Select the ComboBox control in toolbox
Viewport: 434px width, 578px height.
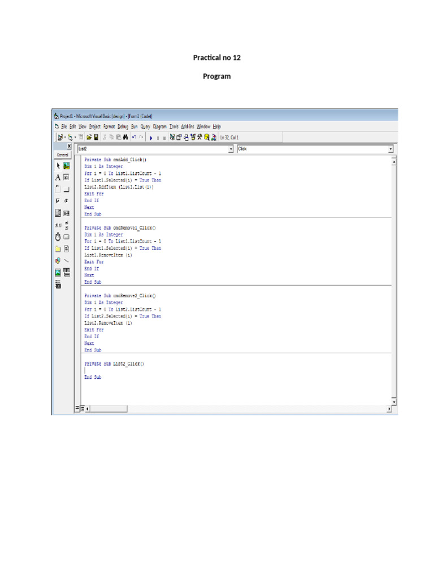point(58,213)
